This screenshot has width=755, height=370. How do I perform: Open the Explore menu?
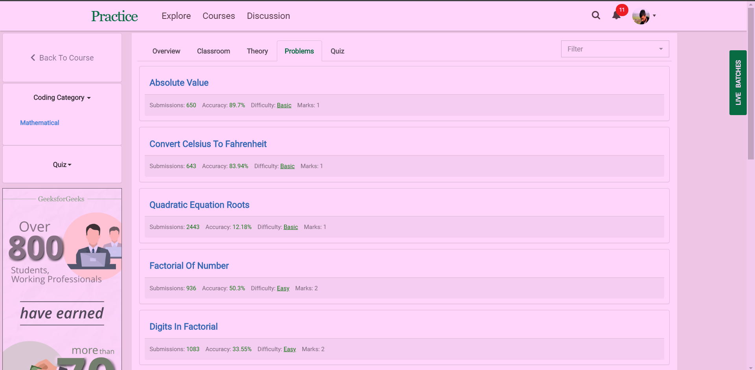(176, 16)
